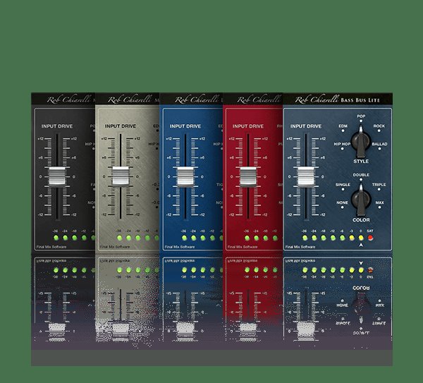Click 'Rob Chiarelli' header on the red plugin
Viewport: 423px width, 383px height.
259,99
